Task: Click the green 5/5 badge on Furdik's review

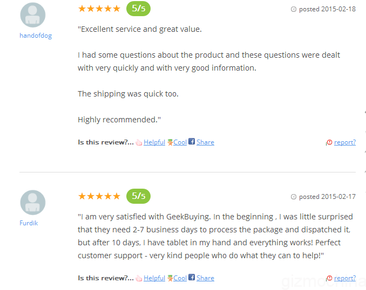Action: pyautogui.click(x=138, y=196)
